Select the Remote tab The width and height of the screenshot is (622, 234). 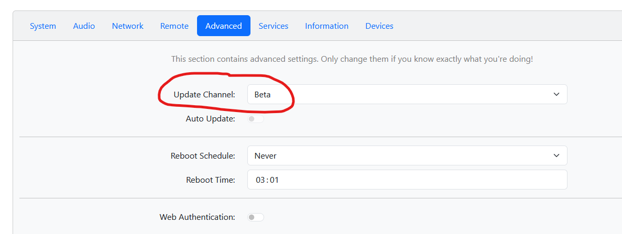(x=174, y=26)
